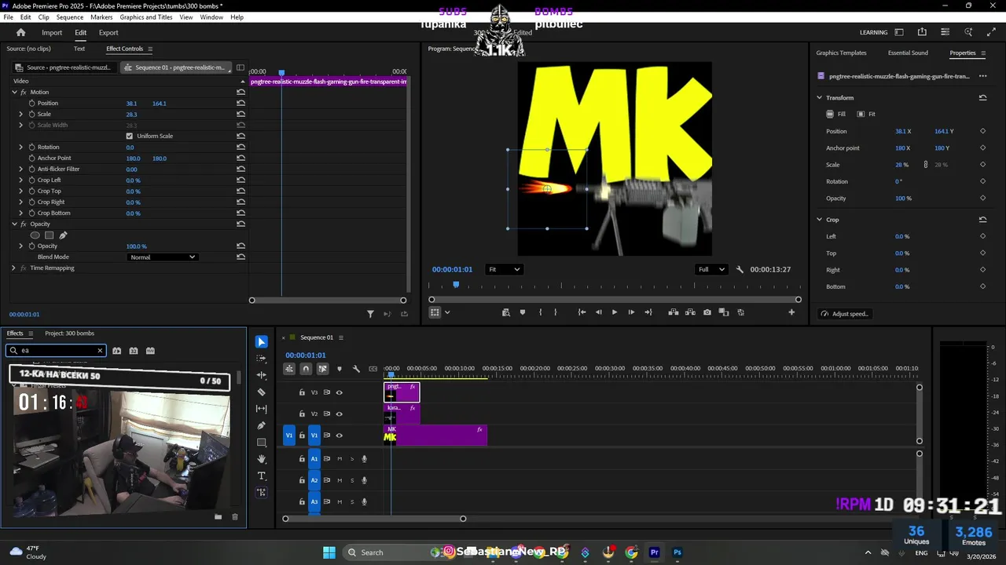
Task: Switch to the Graphics Templates tab
Action: coord(841,53)
